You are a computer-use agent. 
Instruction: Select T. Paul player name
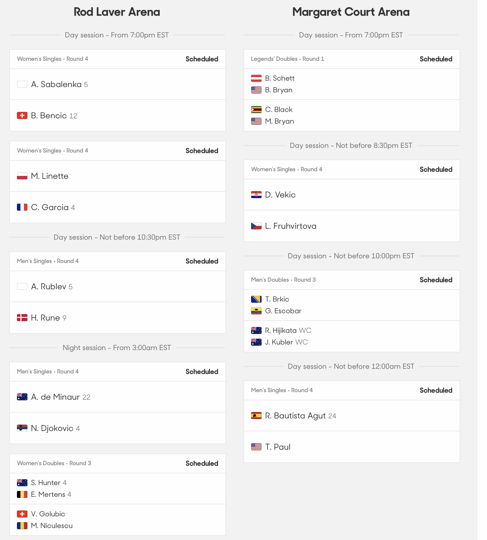coord(278,447)
